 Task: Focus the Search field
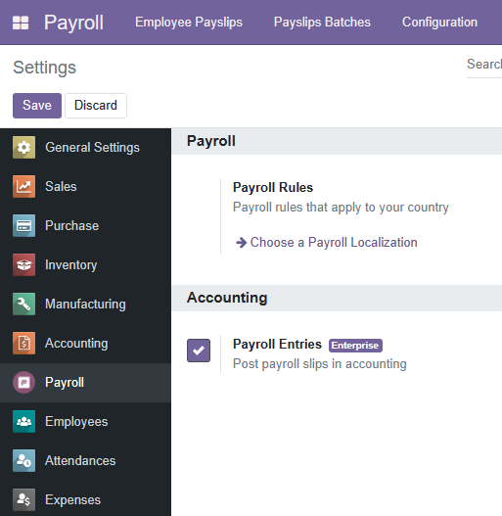coord(484,65)
